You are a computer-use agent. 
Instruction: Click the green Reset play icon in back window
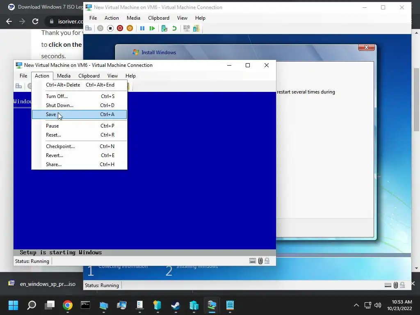152,28
